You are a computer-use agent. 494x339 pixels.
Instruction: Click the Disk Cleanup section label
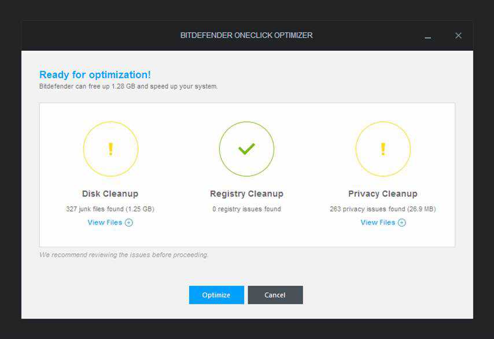[x=110, y=193]
